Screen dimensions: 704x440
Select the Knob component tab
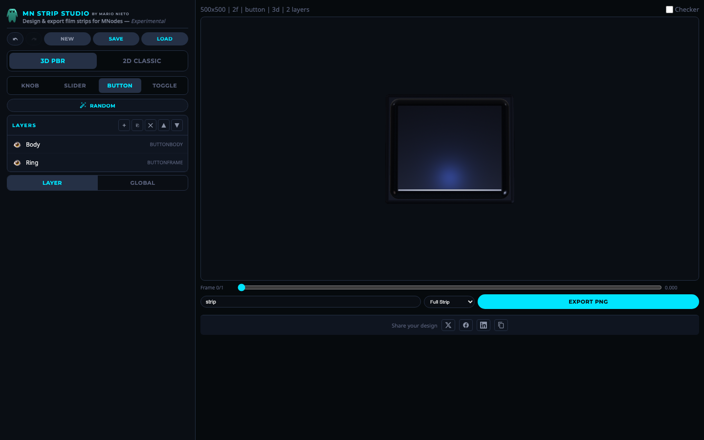pos(30,86)
